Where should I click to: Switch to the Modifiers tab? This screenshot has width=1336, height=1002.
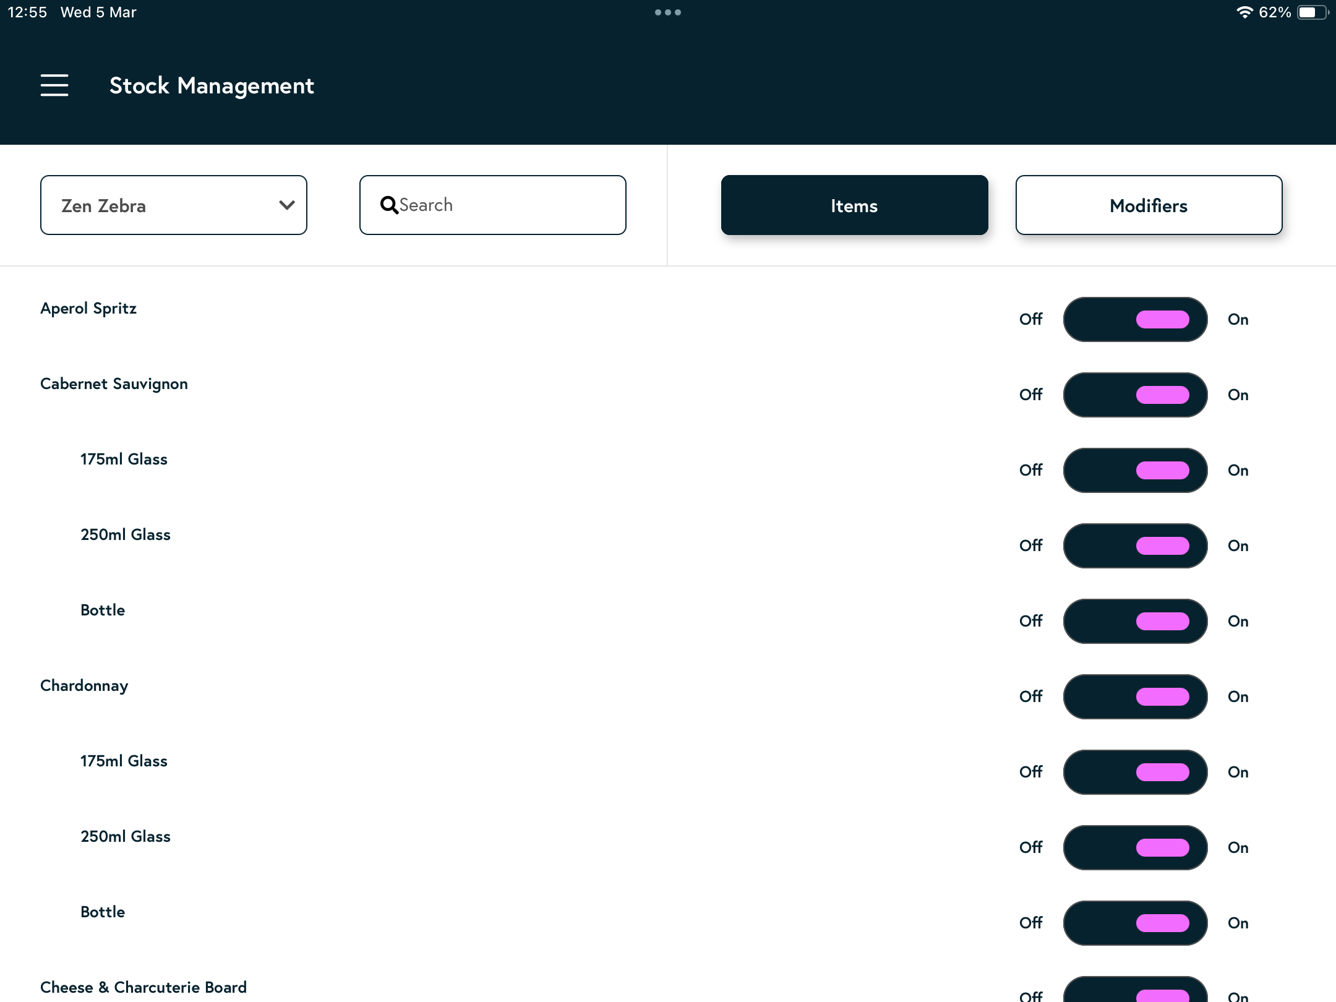coord(1149,205)
